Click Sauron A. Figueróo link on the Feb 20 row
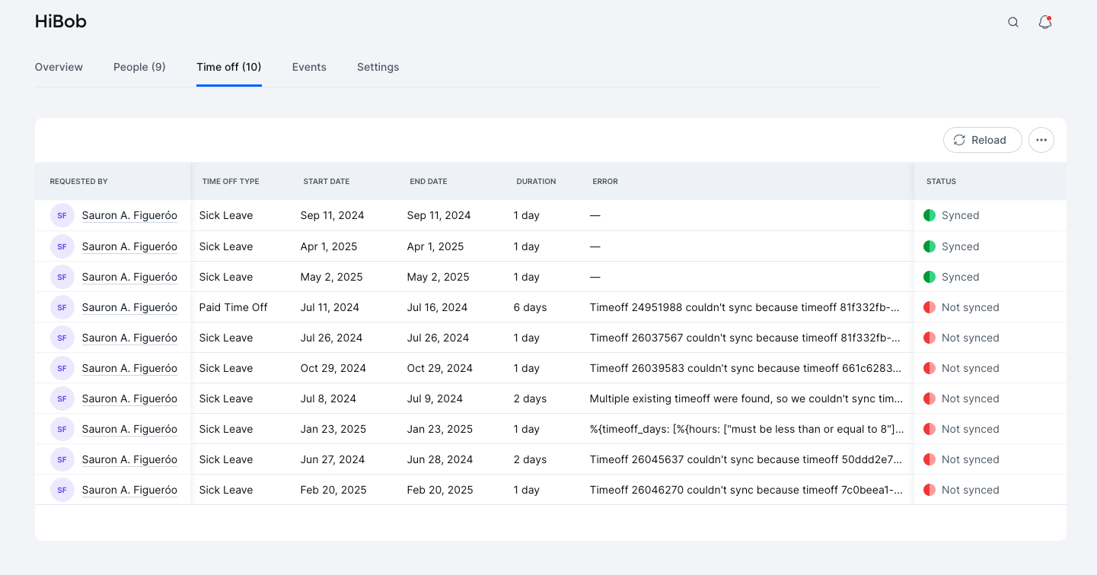The image size is (1097, 575). [x=129, y=490]
